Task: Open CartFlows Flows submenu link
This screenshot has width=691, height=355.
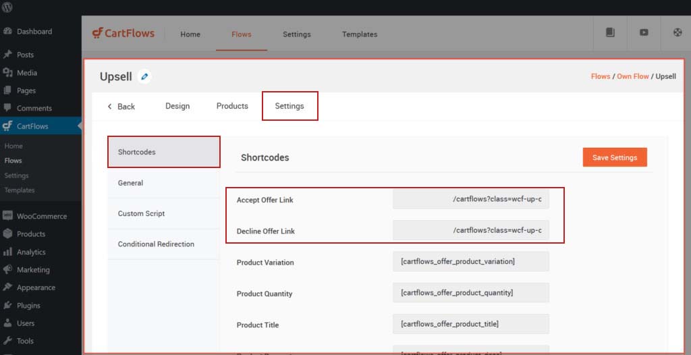Action: tap(13, 161)
